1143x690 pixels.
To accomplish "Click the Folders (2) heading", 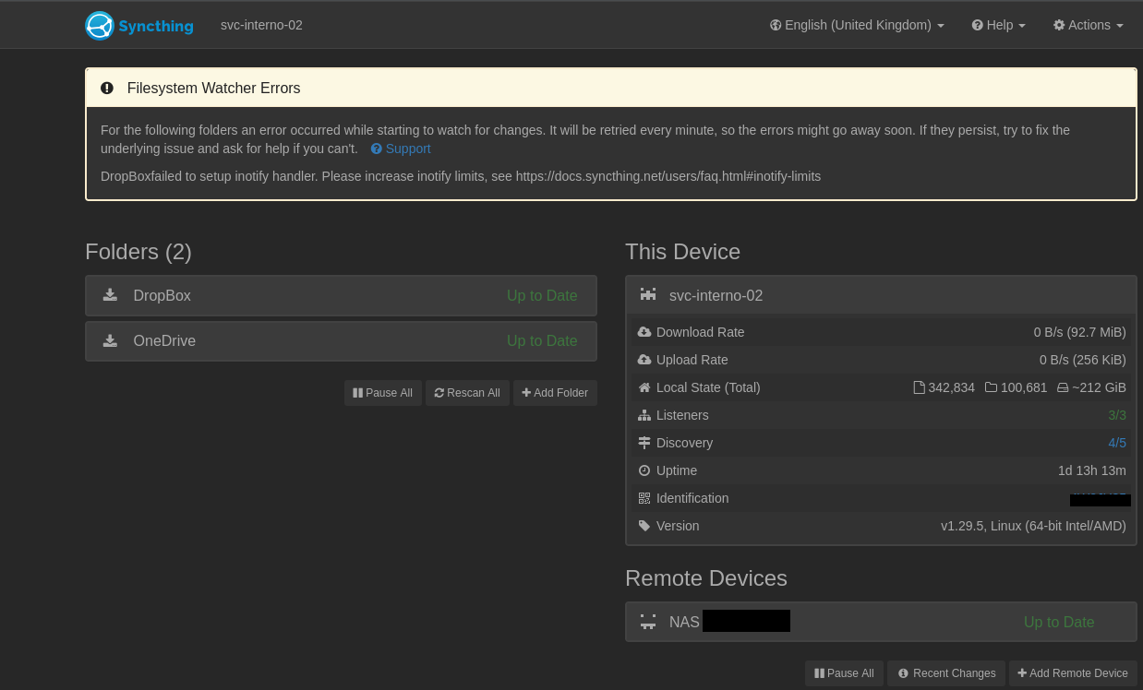I will pos(138,252).
